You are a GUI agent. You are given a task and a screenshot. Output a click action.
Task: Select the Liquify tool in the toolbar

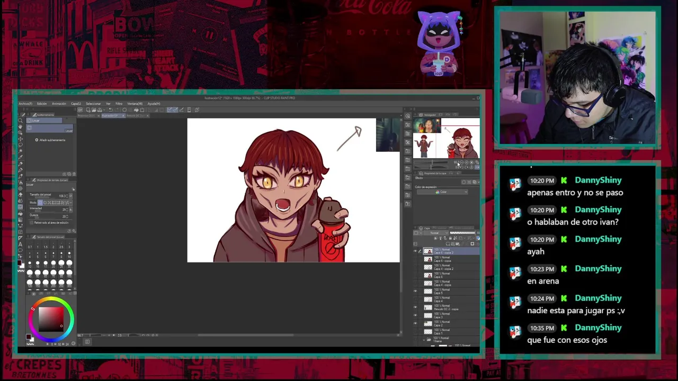20,207
